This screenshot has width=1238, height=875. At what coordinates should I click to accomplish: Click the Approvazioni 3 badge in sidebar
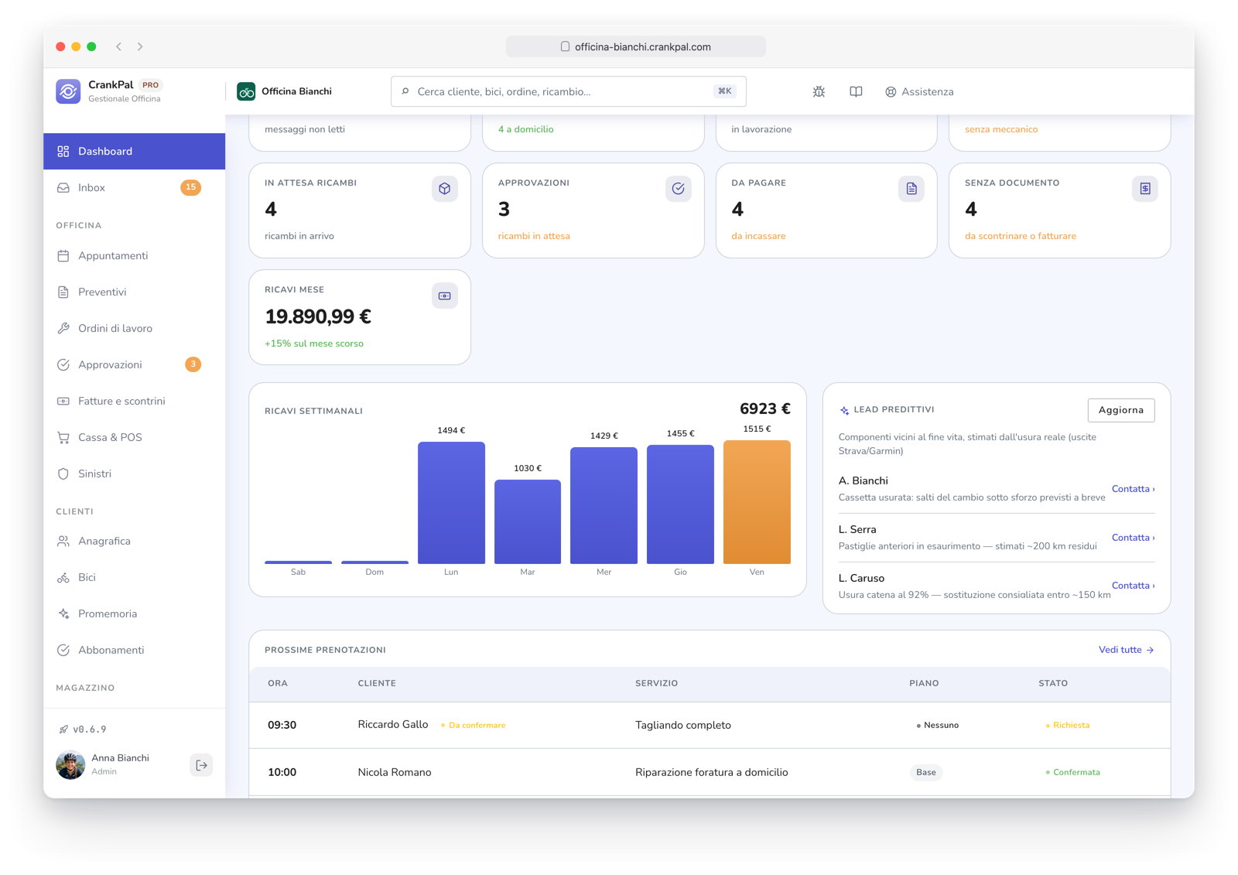[193, 364]
